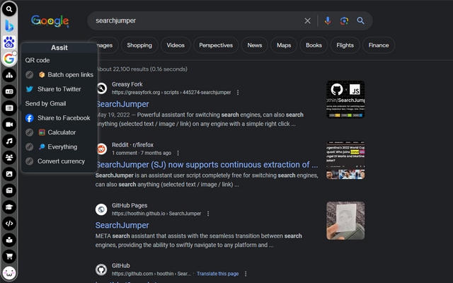Open Google Lens image search
This screenshot has height=283, width=453.
point(344,21)
